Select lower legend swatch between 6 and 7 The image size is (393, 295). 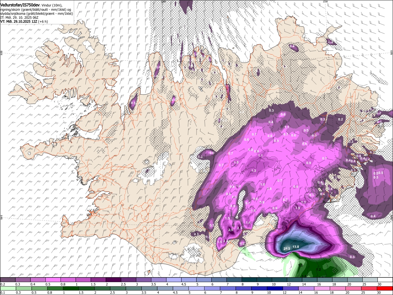(212, 288)
